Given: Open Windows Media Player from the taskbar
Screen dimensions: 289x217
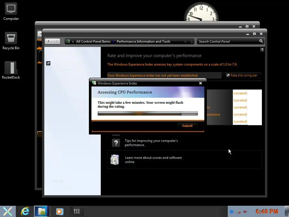Looking at the screenshot, I should (x=60, y=211).
